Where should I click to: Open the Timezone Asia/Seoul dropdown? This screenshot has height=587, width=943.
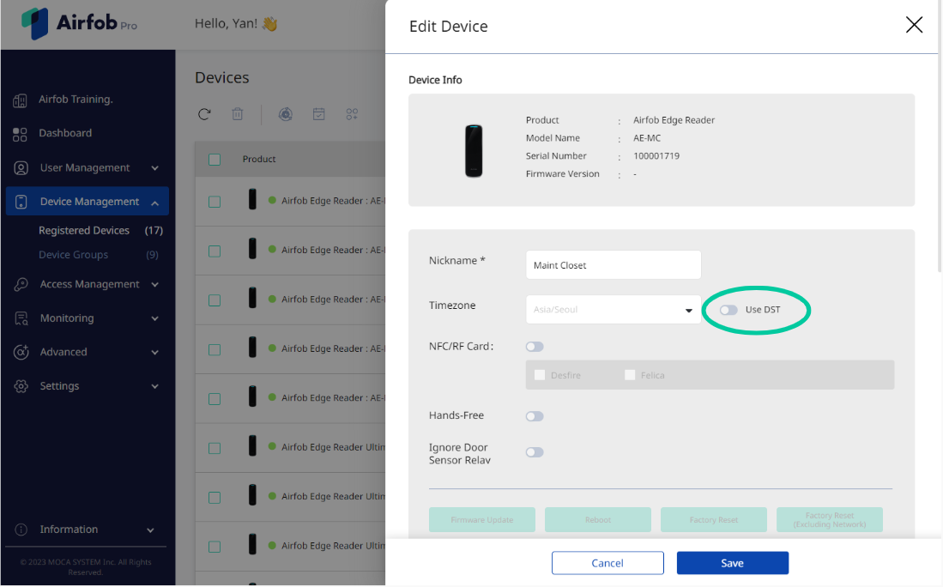click(614, 309)
